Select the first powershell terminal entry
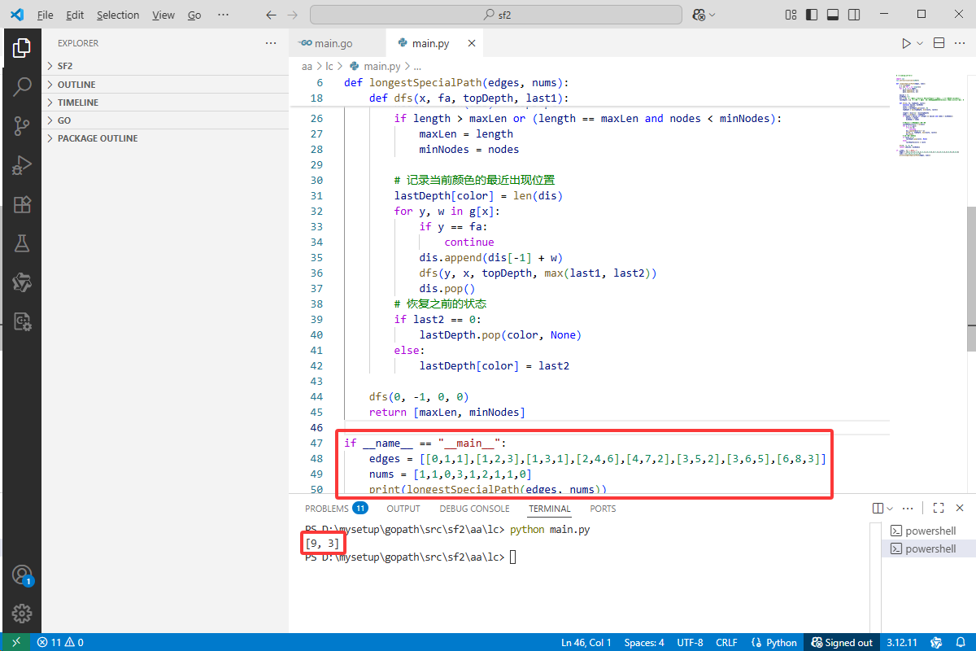This screenshot has width=976, height=651. (x=926, y=531)
